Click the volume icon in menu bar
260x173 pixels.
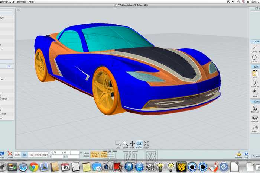point(233,1)
